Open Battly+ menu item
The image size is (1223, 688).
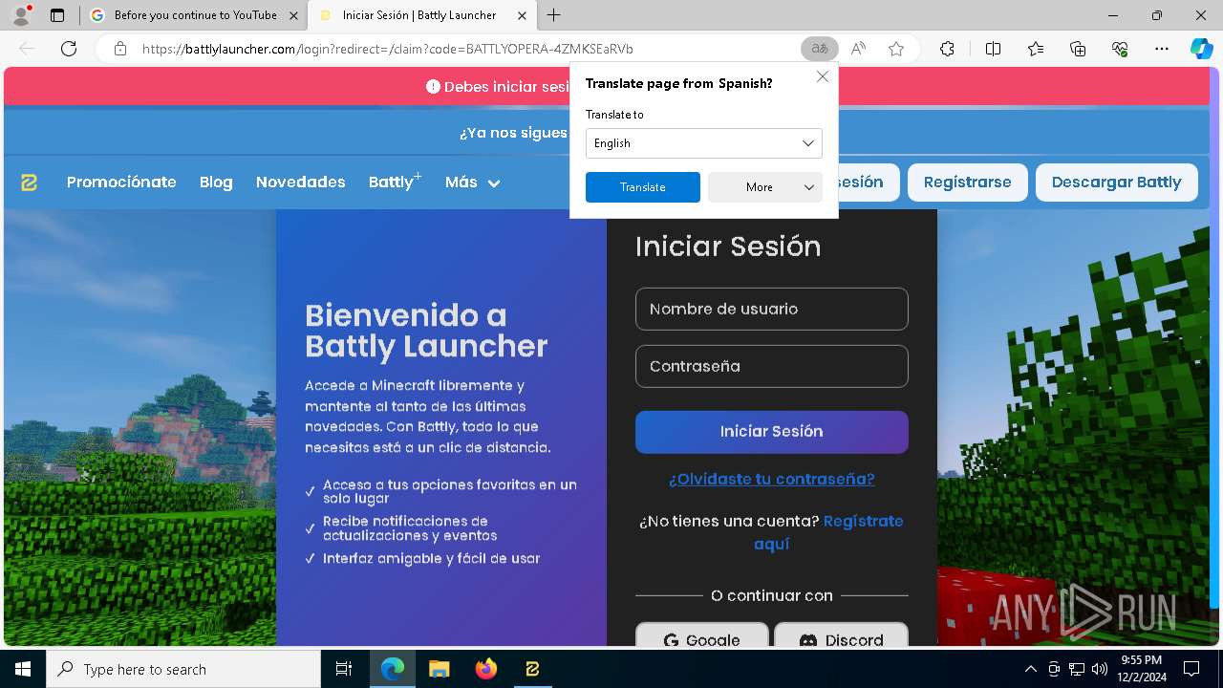(x=395, y=182)
